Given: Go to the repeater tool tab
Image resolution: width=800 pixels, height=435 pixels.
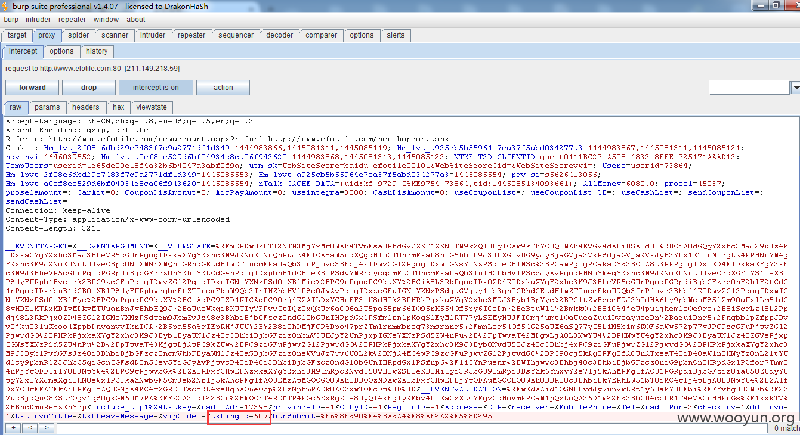Looking at the screenshot, I should 191,35.
